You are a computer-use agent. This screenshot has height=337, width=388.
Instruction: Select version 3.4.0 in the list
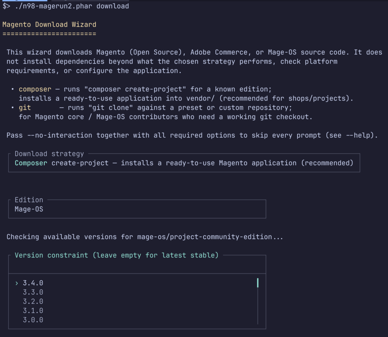[33, 283]
